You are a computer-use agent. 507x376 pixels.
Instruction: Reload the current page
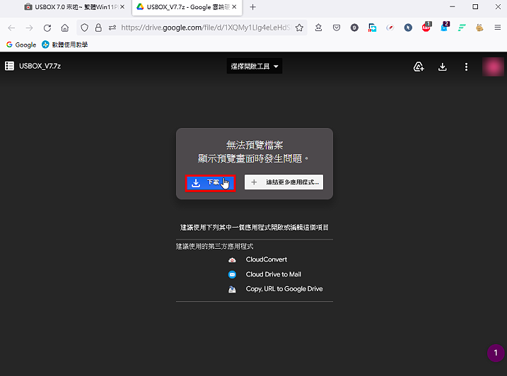(47, 28)
